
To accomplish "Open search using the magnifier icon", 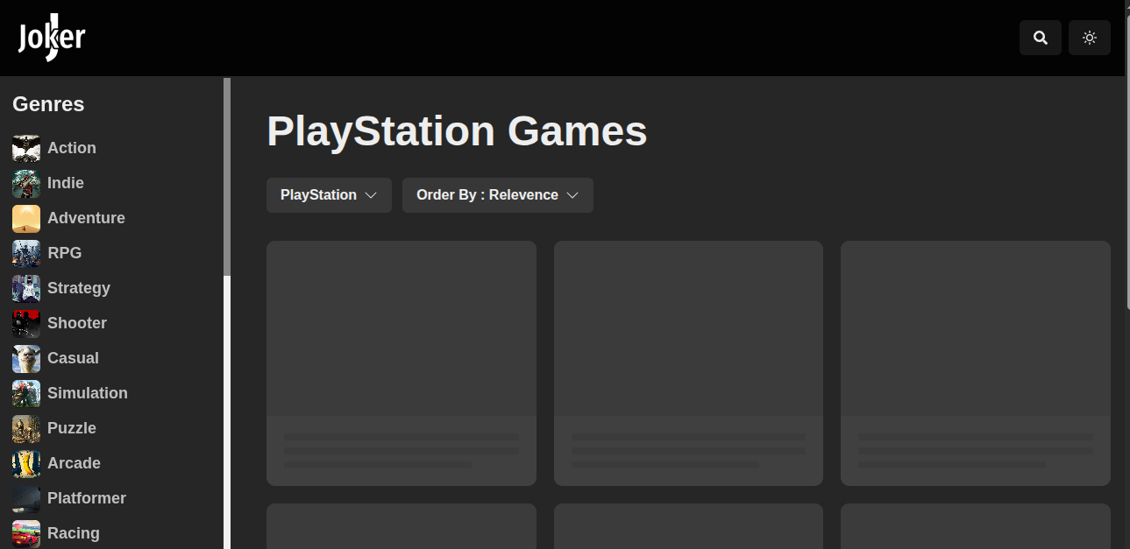I will [1040, 38].
